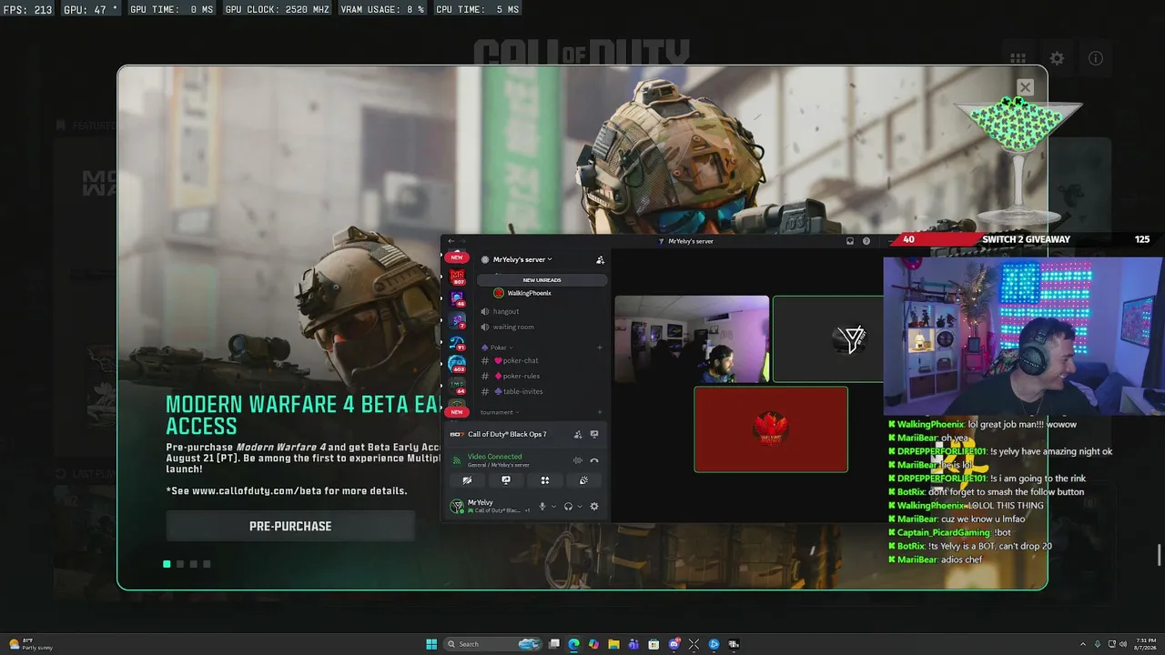Close the Modern Warfare 4 beta promo popup
Viewport: 1165px width, 655px height.
[x=1025, y=87]
